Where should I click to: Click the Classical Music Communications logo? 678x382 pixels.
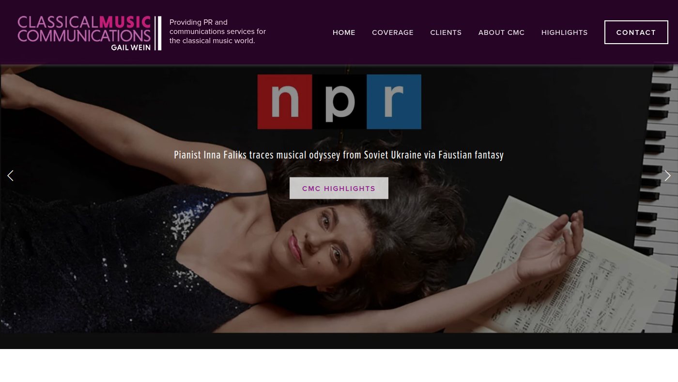tap(90, 33)
